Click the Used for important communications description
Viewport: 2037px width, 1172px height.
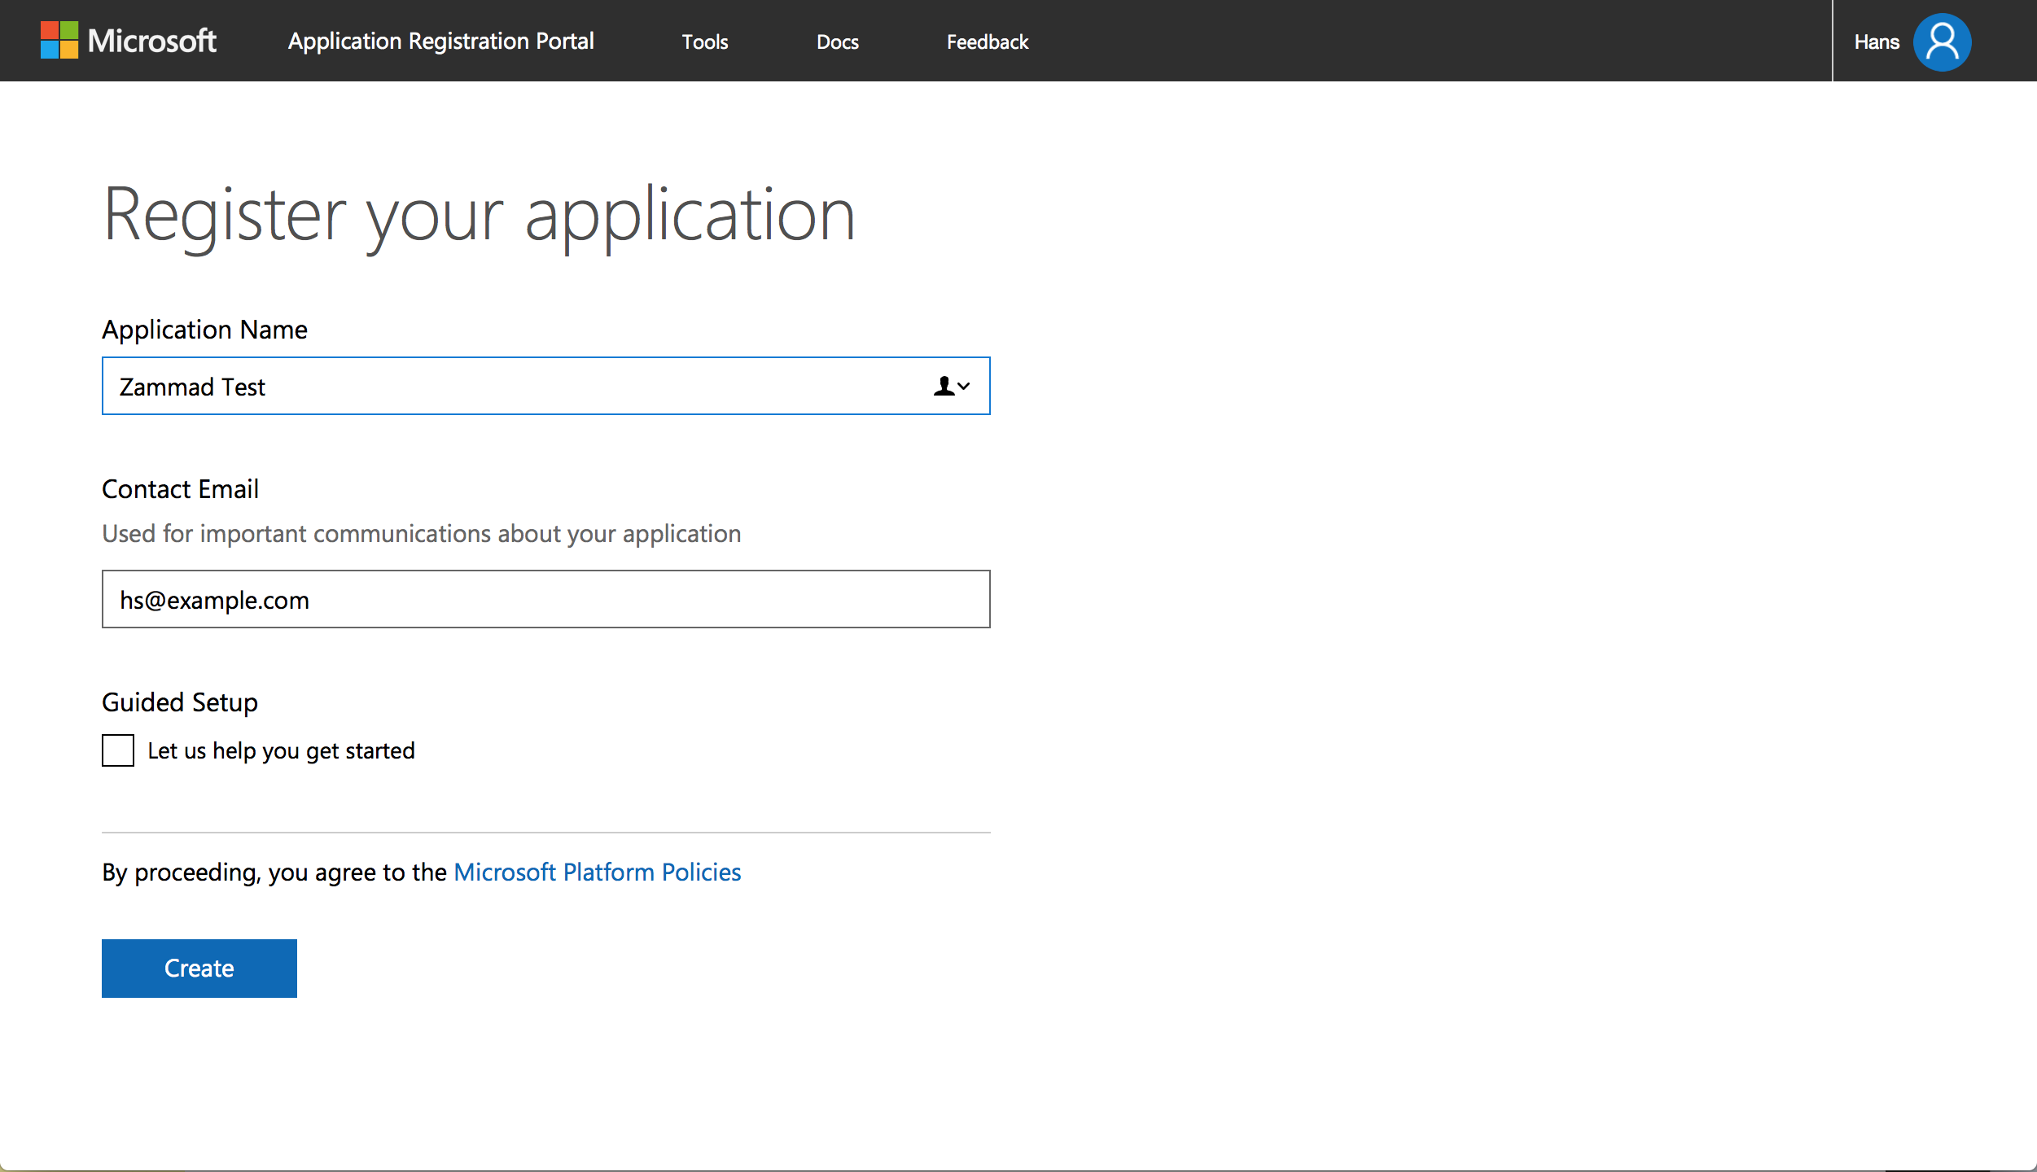pyautogui.click(x=422, y=534)
